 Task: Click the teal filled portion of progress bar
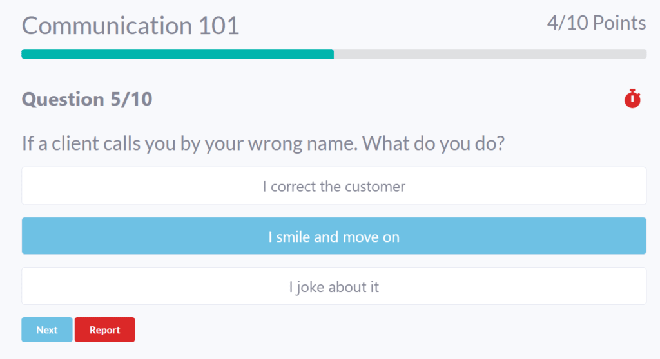(x=177, y=54)
